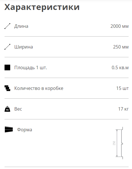Select the Ширина label
Viewport: 132px width, 169px height.
(x=24, y=47)
